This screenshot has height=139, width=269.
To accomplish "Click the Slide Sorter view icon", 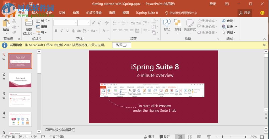I will 189,137.
